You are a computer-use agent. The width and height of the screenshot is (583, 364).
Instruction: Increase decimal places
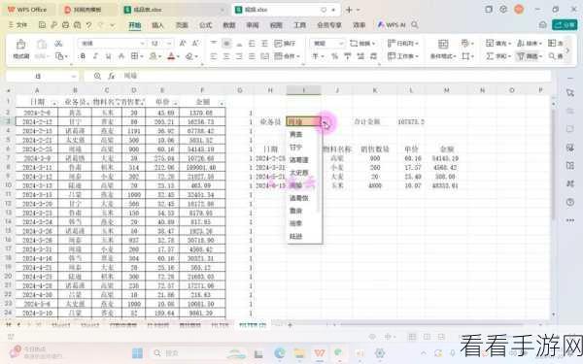pos(360,56)
